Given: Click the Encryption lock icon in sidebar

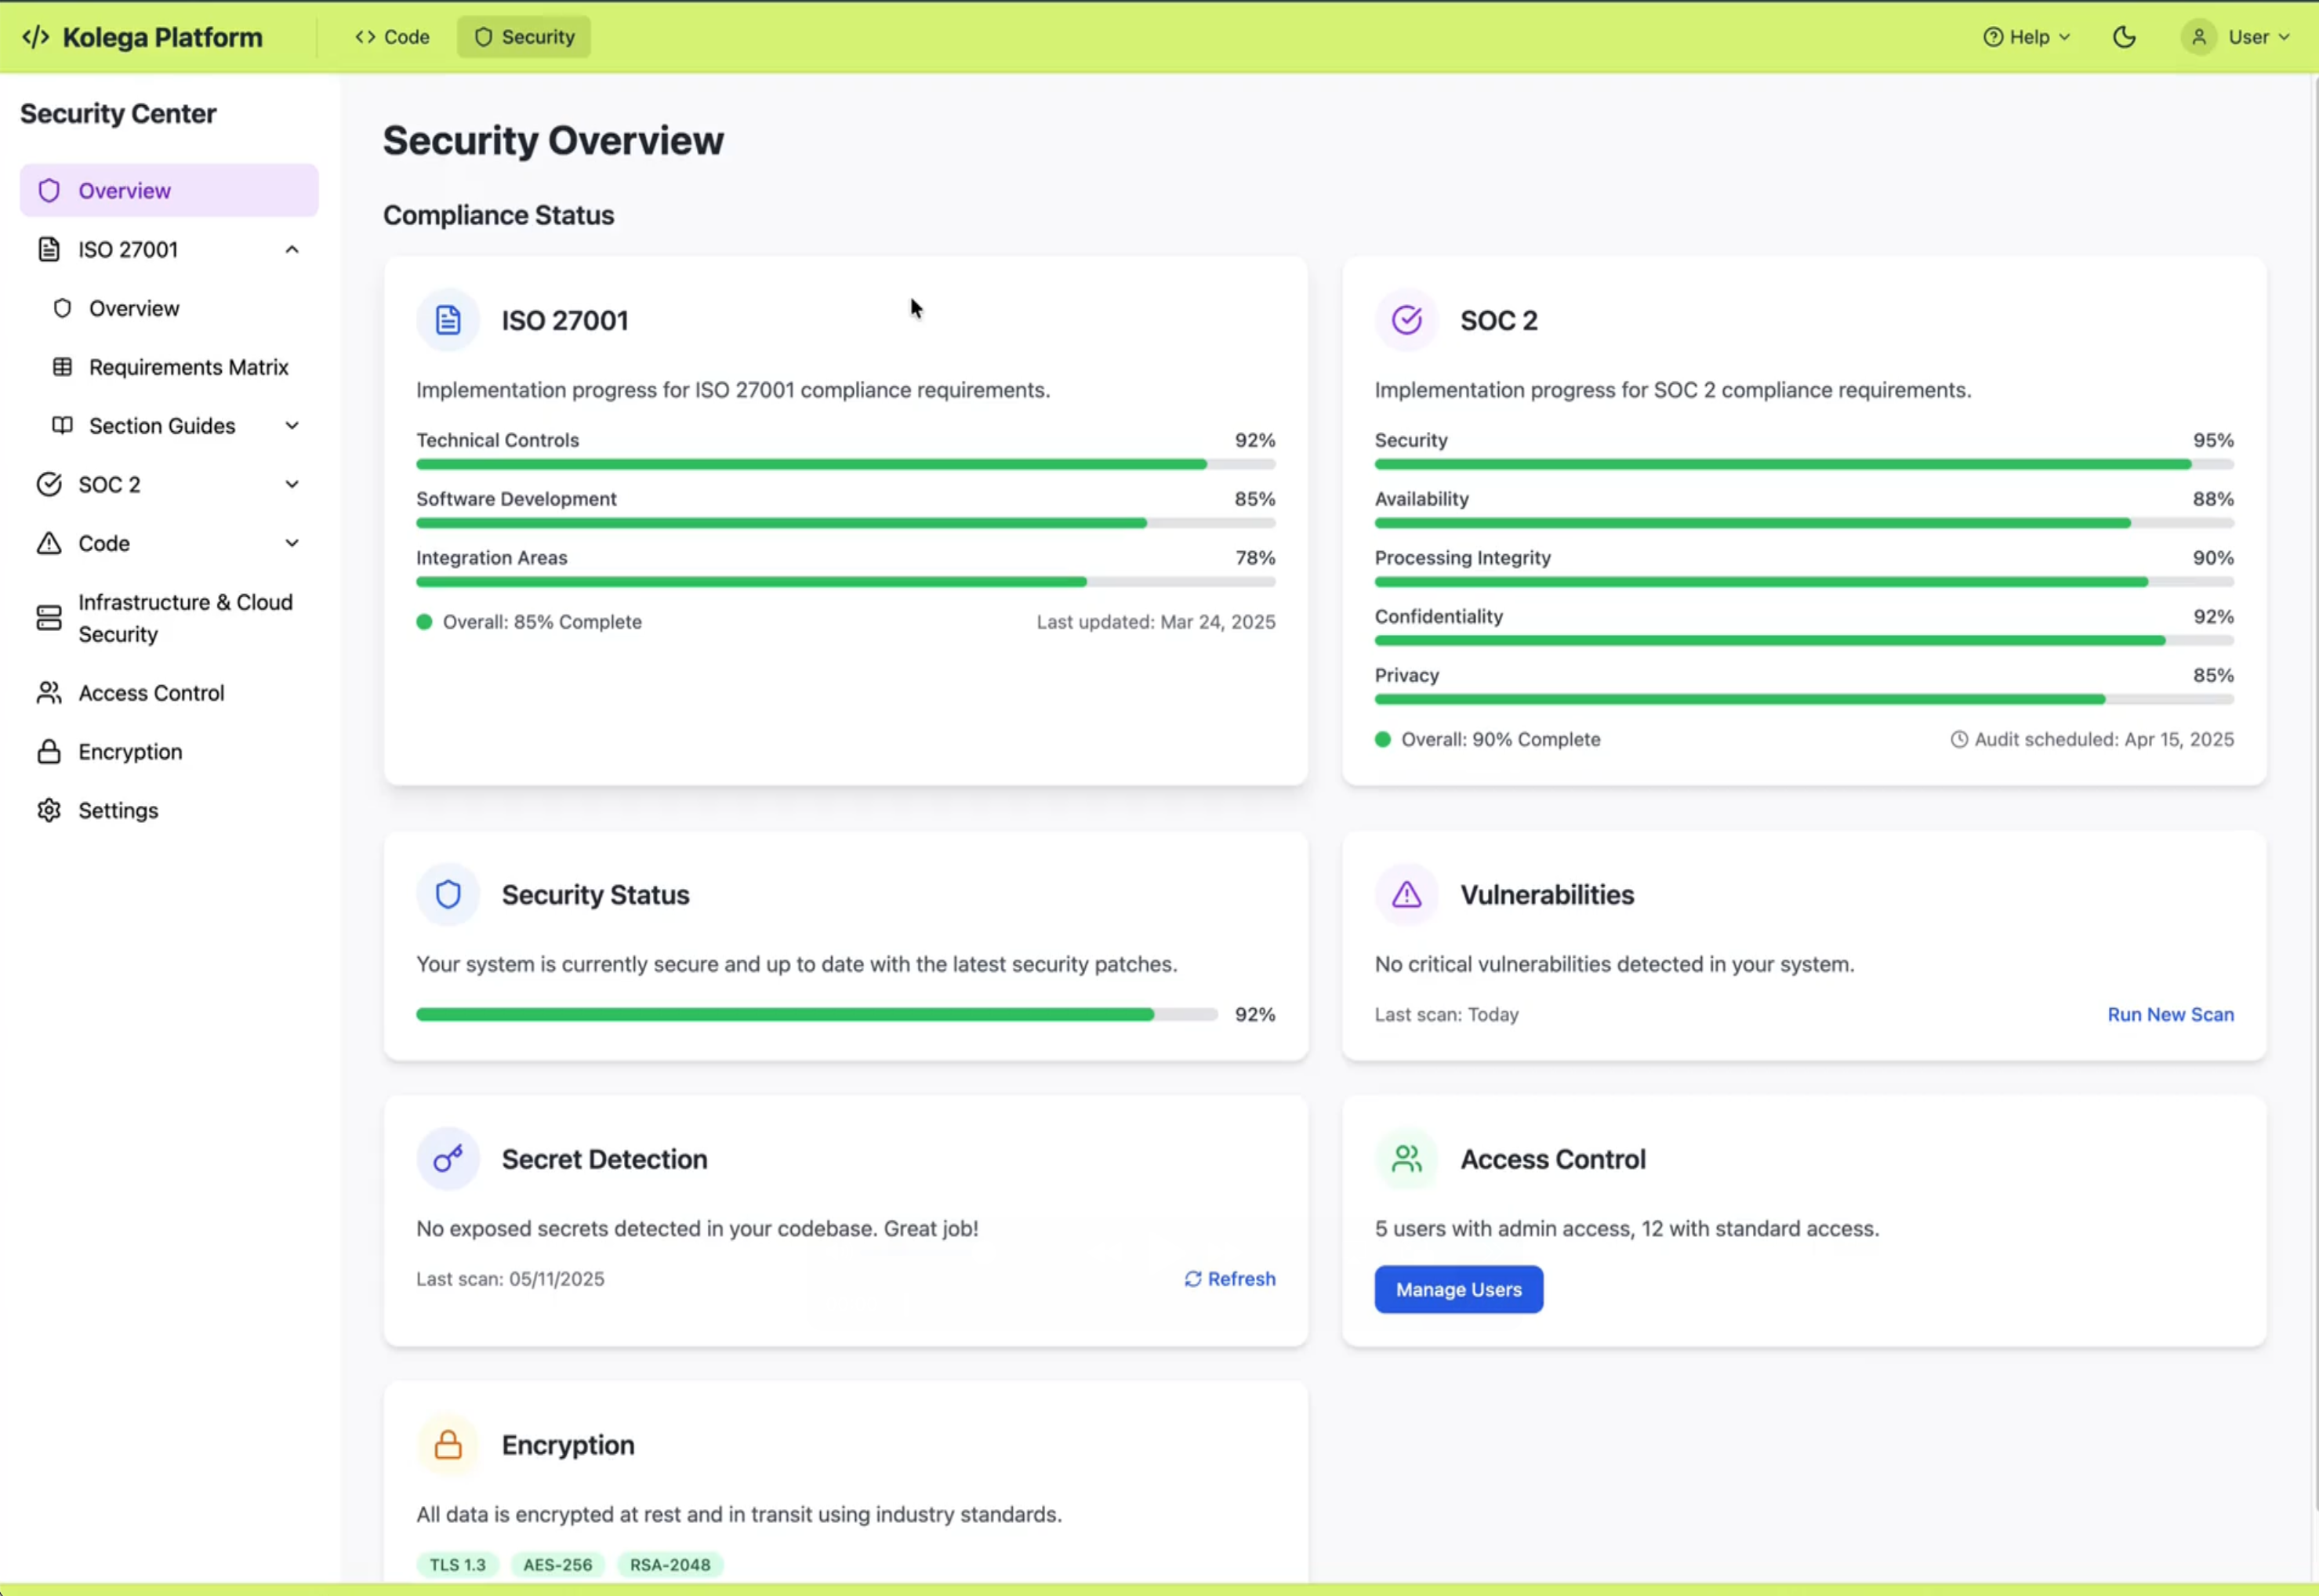Looking at the screenshot, I should (x=50, y=751).
